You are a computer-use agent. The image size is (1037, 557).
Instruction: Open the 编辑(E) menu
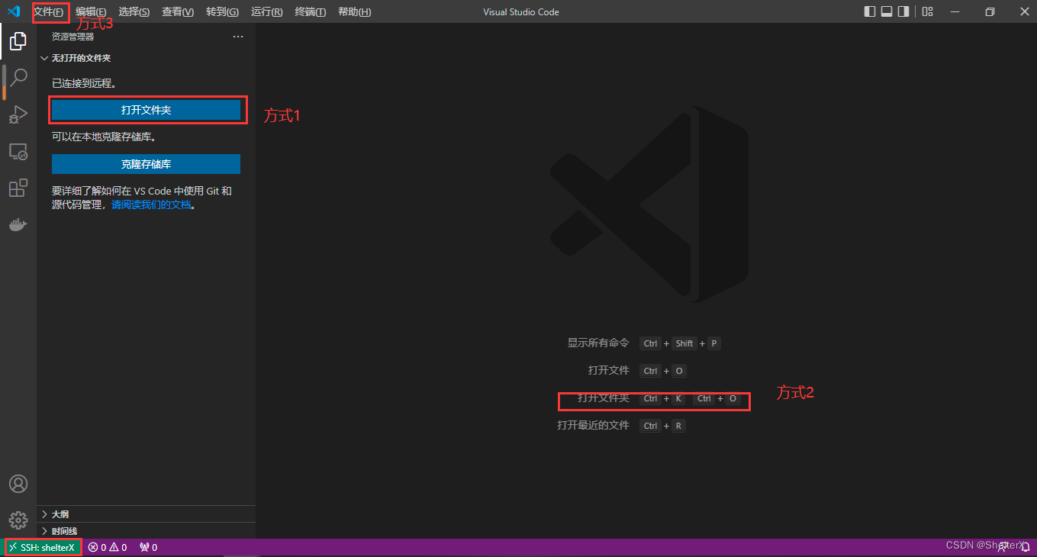tap(91, 12)
